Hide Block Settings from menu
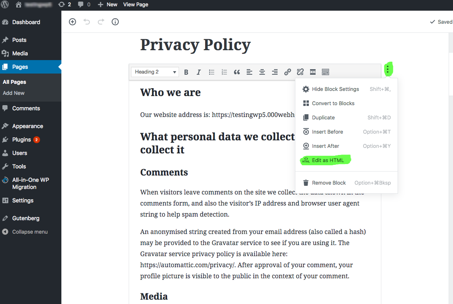The height and width of the screenshot is (304, 453). [335, 89]
